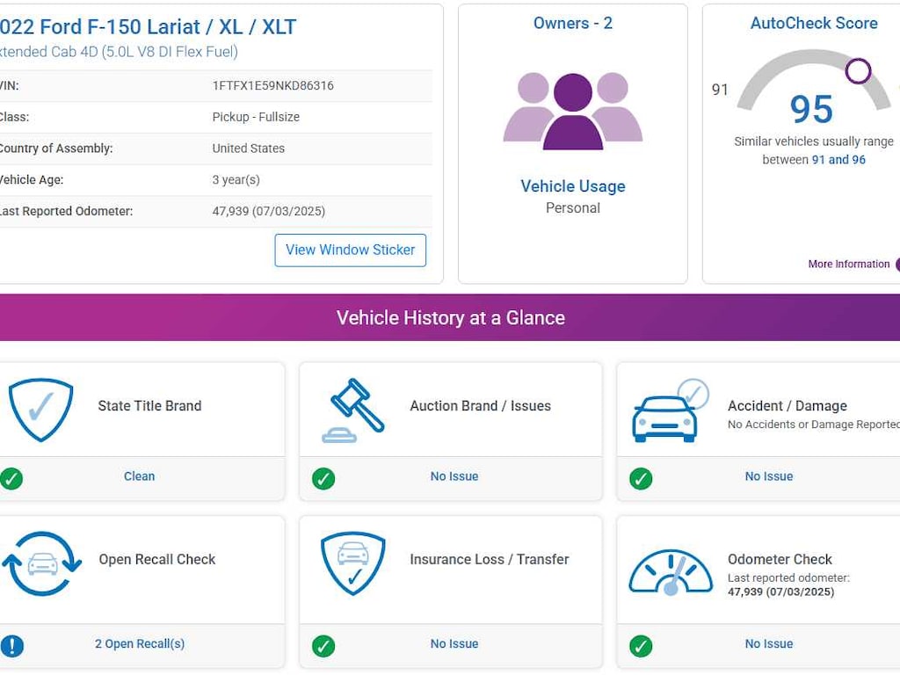Click green checkmark beside Clean status
The height and width of the screenshot is (675, 900).
(11, 478)
